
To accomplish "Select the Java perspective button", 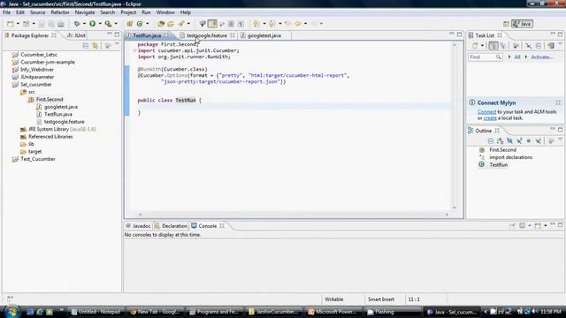I will click(522, 24).
